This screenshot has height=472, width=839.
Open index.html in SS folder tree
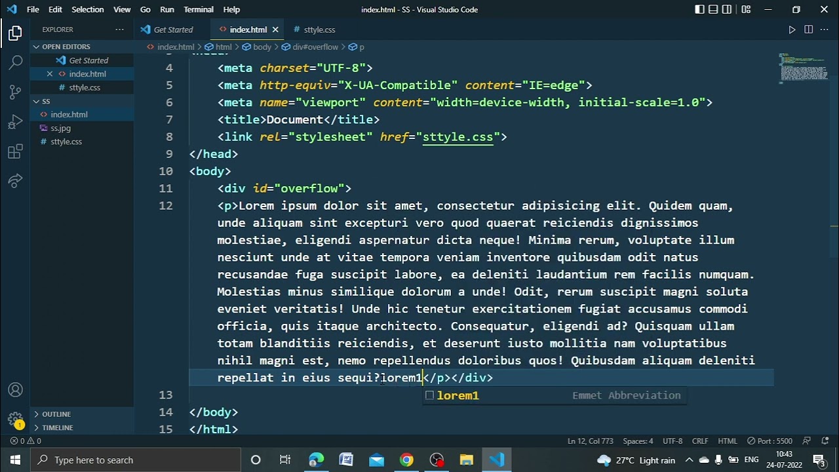pyautogui.click(x=69, y=115)
